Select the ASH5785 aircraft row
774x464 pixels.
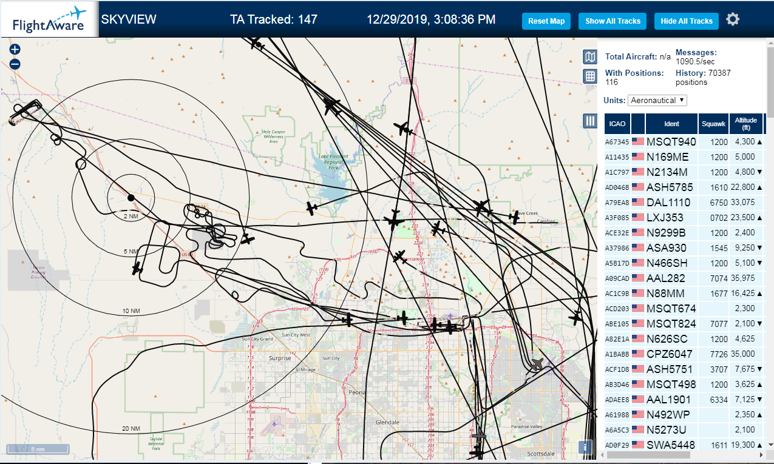click(x=684, y=187)
